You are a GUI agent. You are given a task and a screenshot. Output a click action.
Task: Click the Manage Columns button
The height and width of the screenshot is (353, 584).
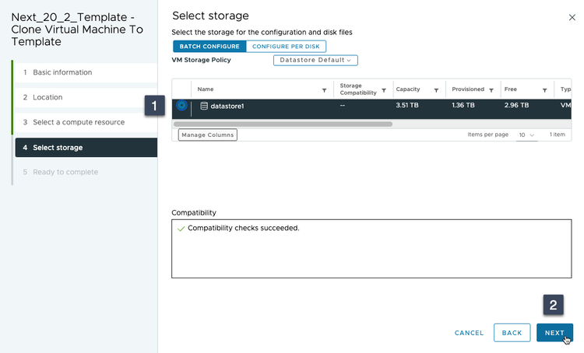click(x=207, y=135)
